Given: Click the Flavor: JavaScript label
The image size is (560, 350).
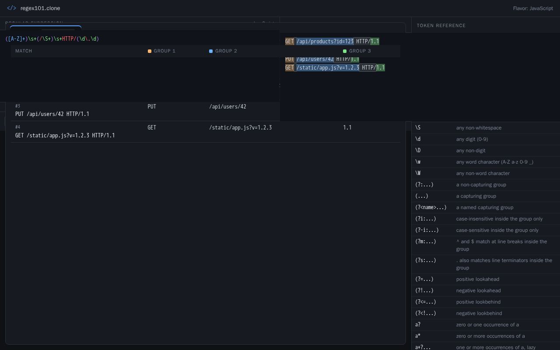Looking at the screenshot, I should click(533, 8).
